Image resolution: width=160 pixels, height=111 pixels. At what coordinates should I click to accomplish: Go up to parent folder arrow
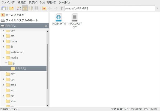pyautogui.click(x=62, y=8)
